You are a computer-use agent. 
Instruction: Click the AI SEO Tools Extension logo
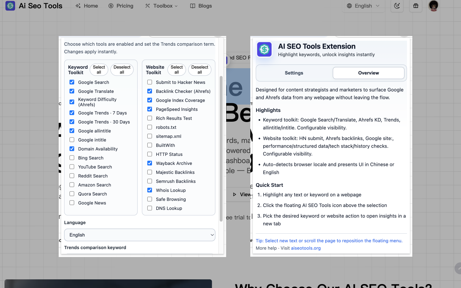click(x=264, y=49)
